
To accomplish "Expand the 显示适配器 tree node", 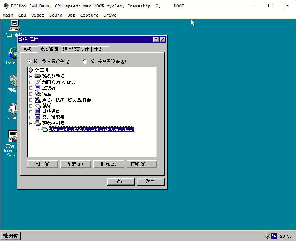I will click(x=31, y=118).
